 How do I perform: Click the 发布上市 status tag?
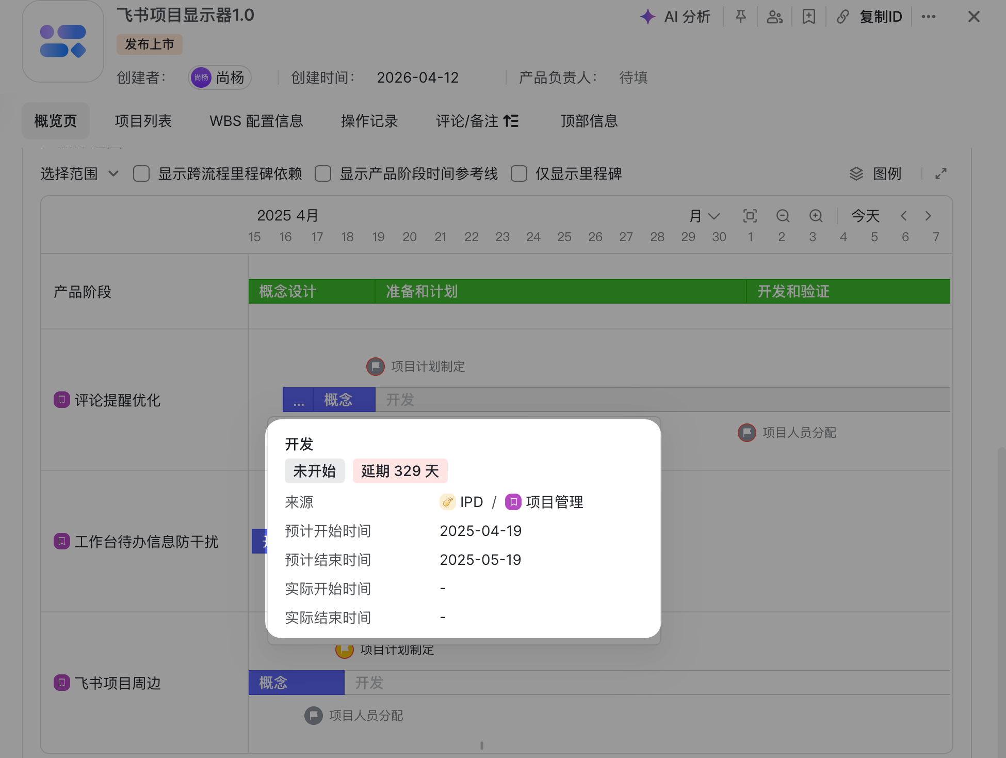150,44
